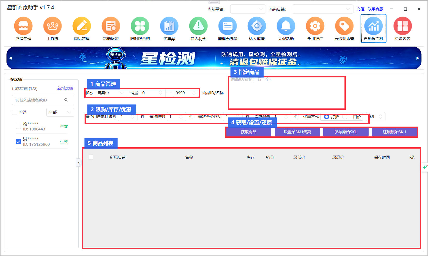This screenshot has width=428, height=256.
Task: Open the 大促活动 promotion bell icon
Action: click(286, 26)
